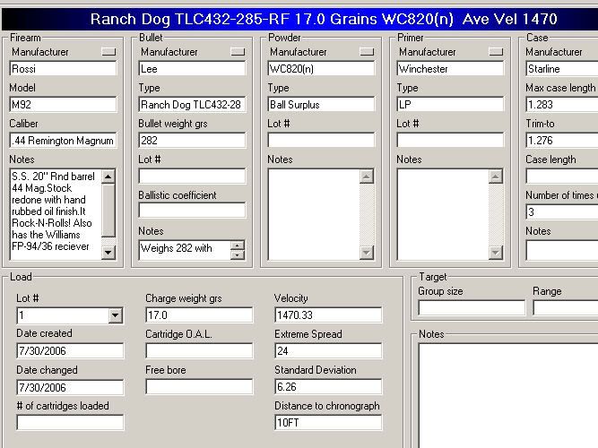This screenshot has width=598, height=448.
Task: Click the # of cartridges loaded field
Action: tap(70, 422)
